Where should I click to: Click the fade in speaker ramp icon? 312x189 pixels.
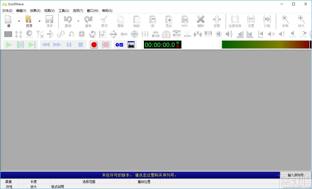240,34
